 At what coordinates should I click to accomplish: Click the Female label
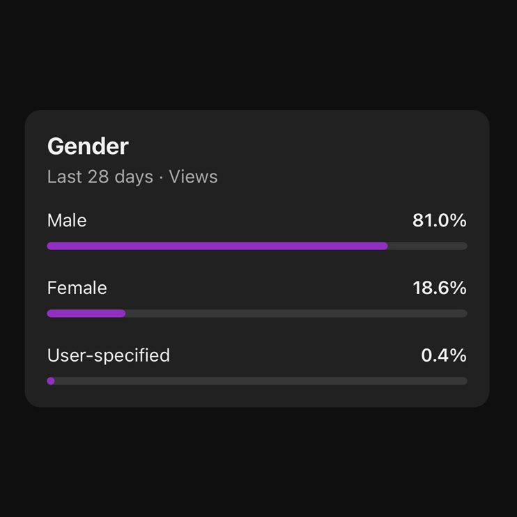pyautogui.click(x=77, y=288)
